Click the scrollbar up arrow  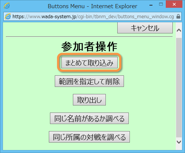[x=179, y=30]
